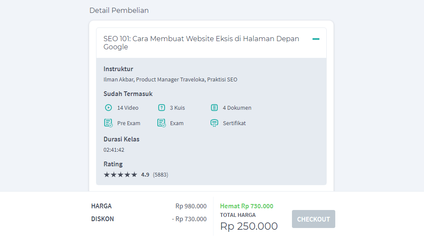Click the class duration 02:41:42
424x240 pixels.
click(114, 150)
